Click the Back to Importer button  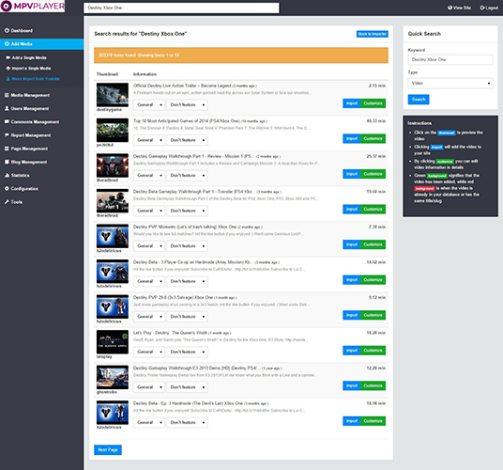pyautogui.click(x=373, y=34)
